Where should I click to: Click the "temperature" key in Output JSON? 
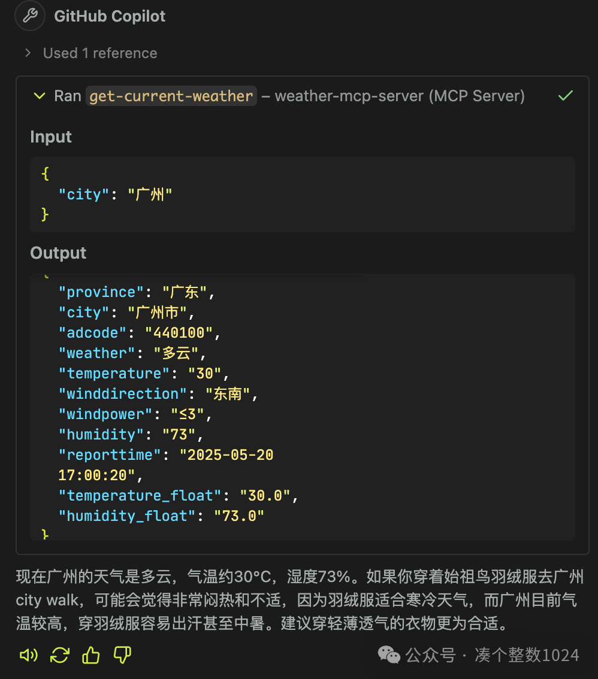[114, 374]
